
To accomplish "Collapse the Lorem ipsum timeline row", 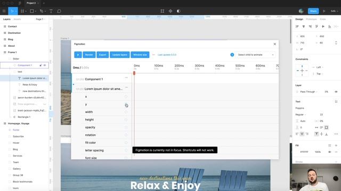I will [126, 87].
